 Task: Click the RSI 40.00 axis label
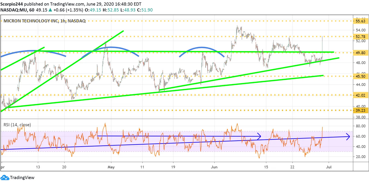pyautogui.click(x=360, y=147)
